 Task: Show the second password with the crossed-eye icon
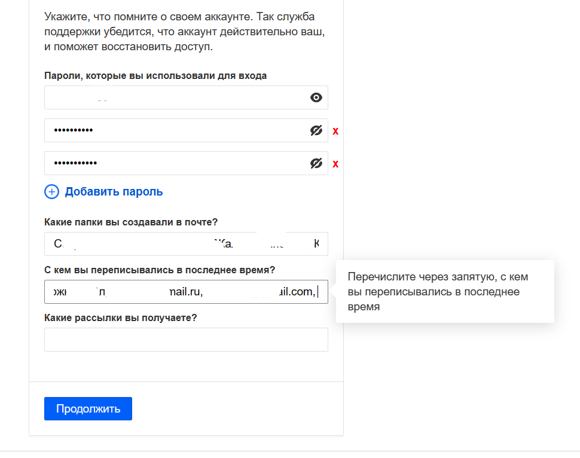[x=316, y=130]
